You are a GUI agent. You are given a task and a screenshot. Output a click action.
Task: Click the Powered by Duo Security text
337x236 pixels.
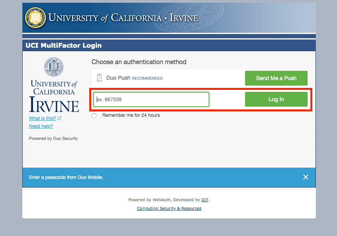[54, 138]
